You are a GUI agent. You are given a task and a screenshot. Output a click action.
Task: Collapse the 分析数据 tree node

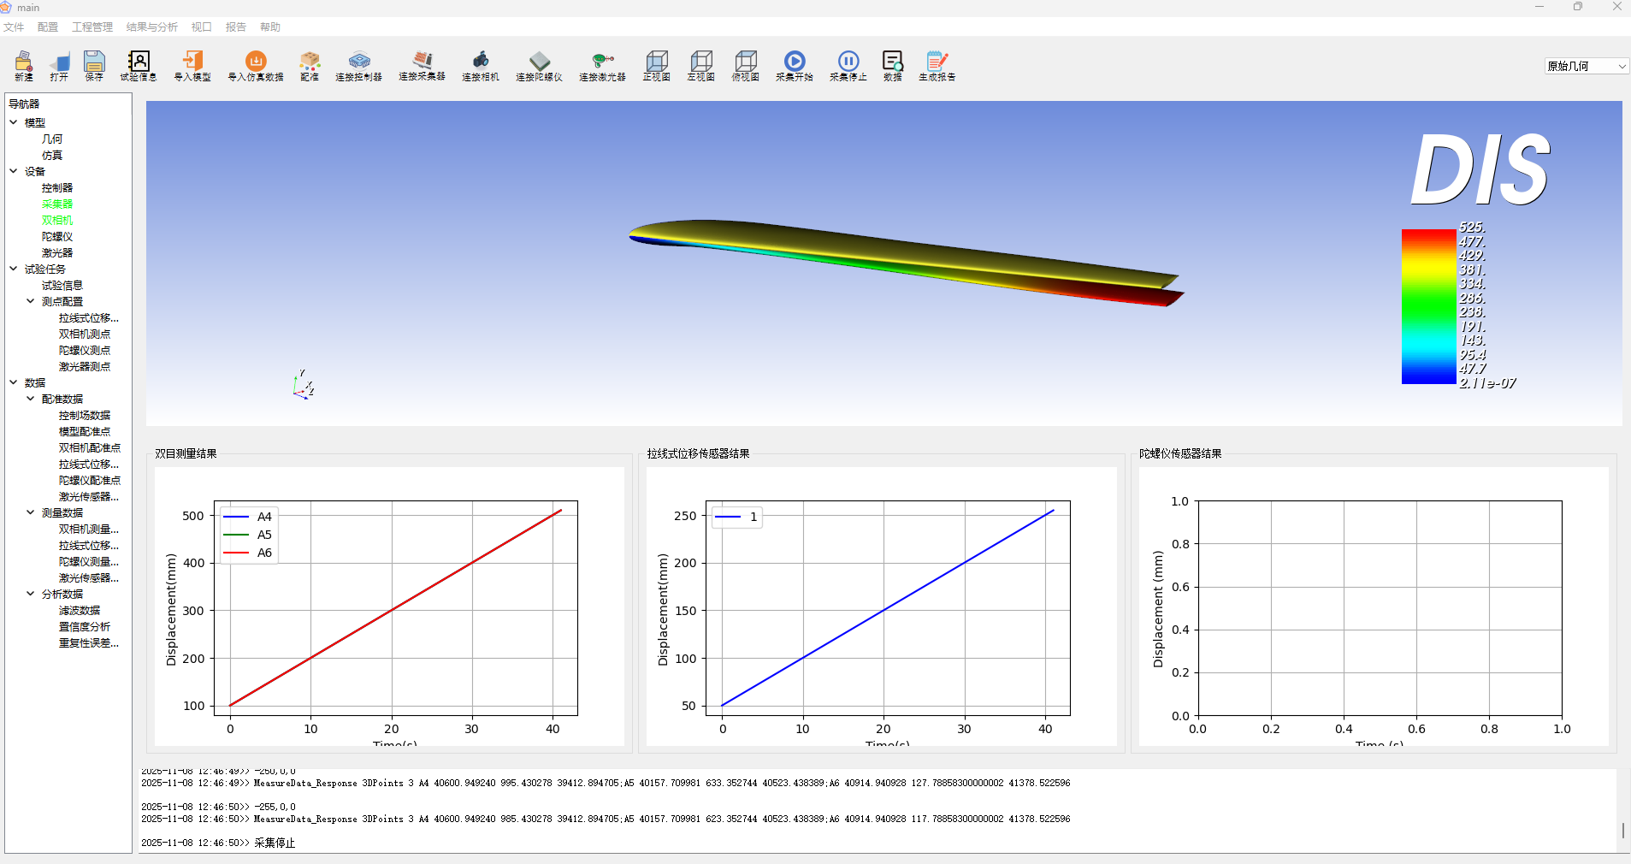coord(31,594)
